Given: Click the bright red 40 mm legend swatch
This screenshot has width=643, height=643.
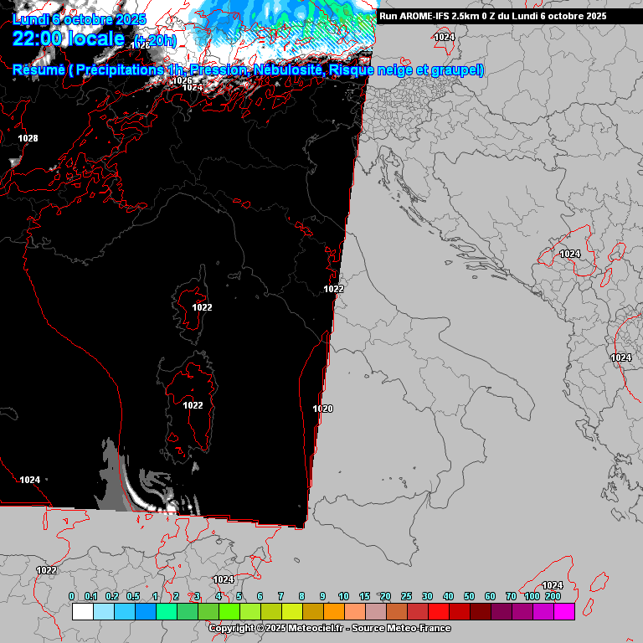Looking at the screenshot, I should tap(438, 612).
